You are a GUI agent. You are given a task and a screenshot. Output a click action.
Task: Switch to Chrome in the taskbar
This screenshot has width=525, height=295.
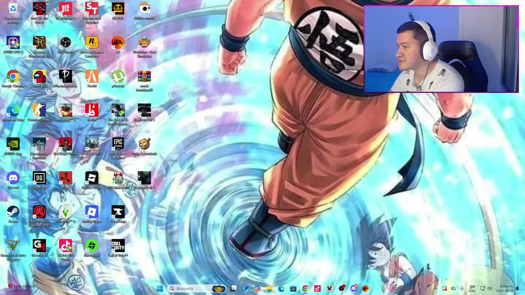tap(305, 288)
